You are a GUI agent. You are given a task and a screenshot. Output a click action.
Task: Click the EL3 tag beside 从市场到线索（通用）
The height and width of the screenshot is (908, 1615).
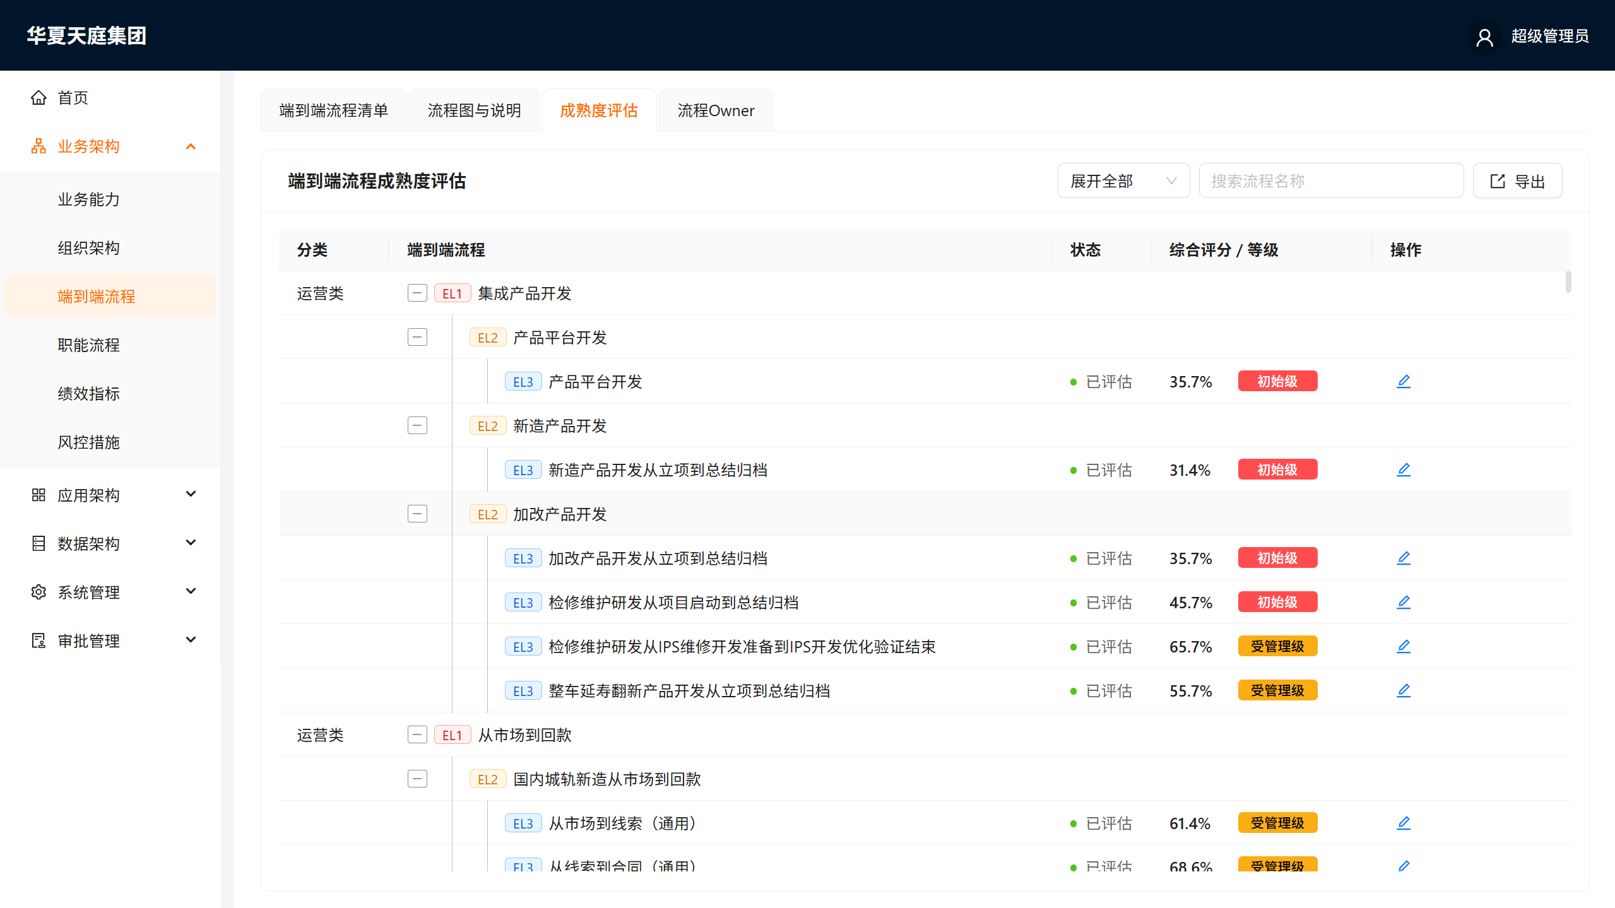tap(523, 823)
